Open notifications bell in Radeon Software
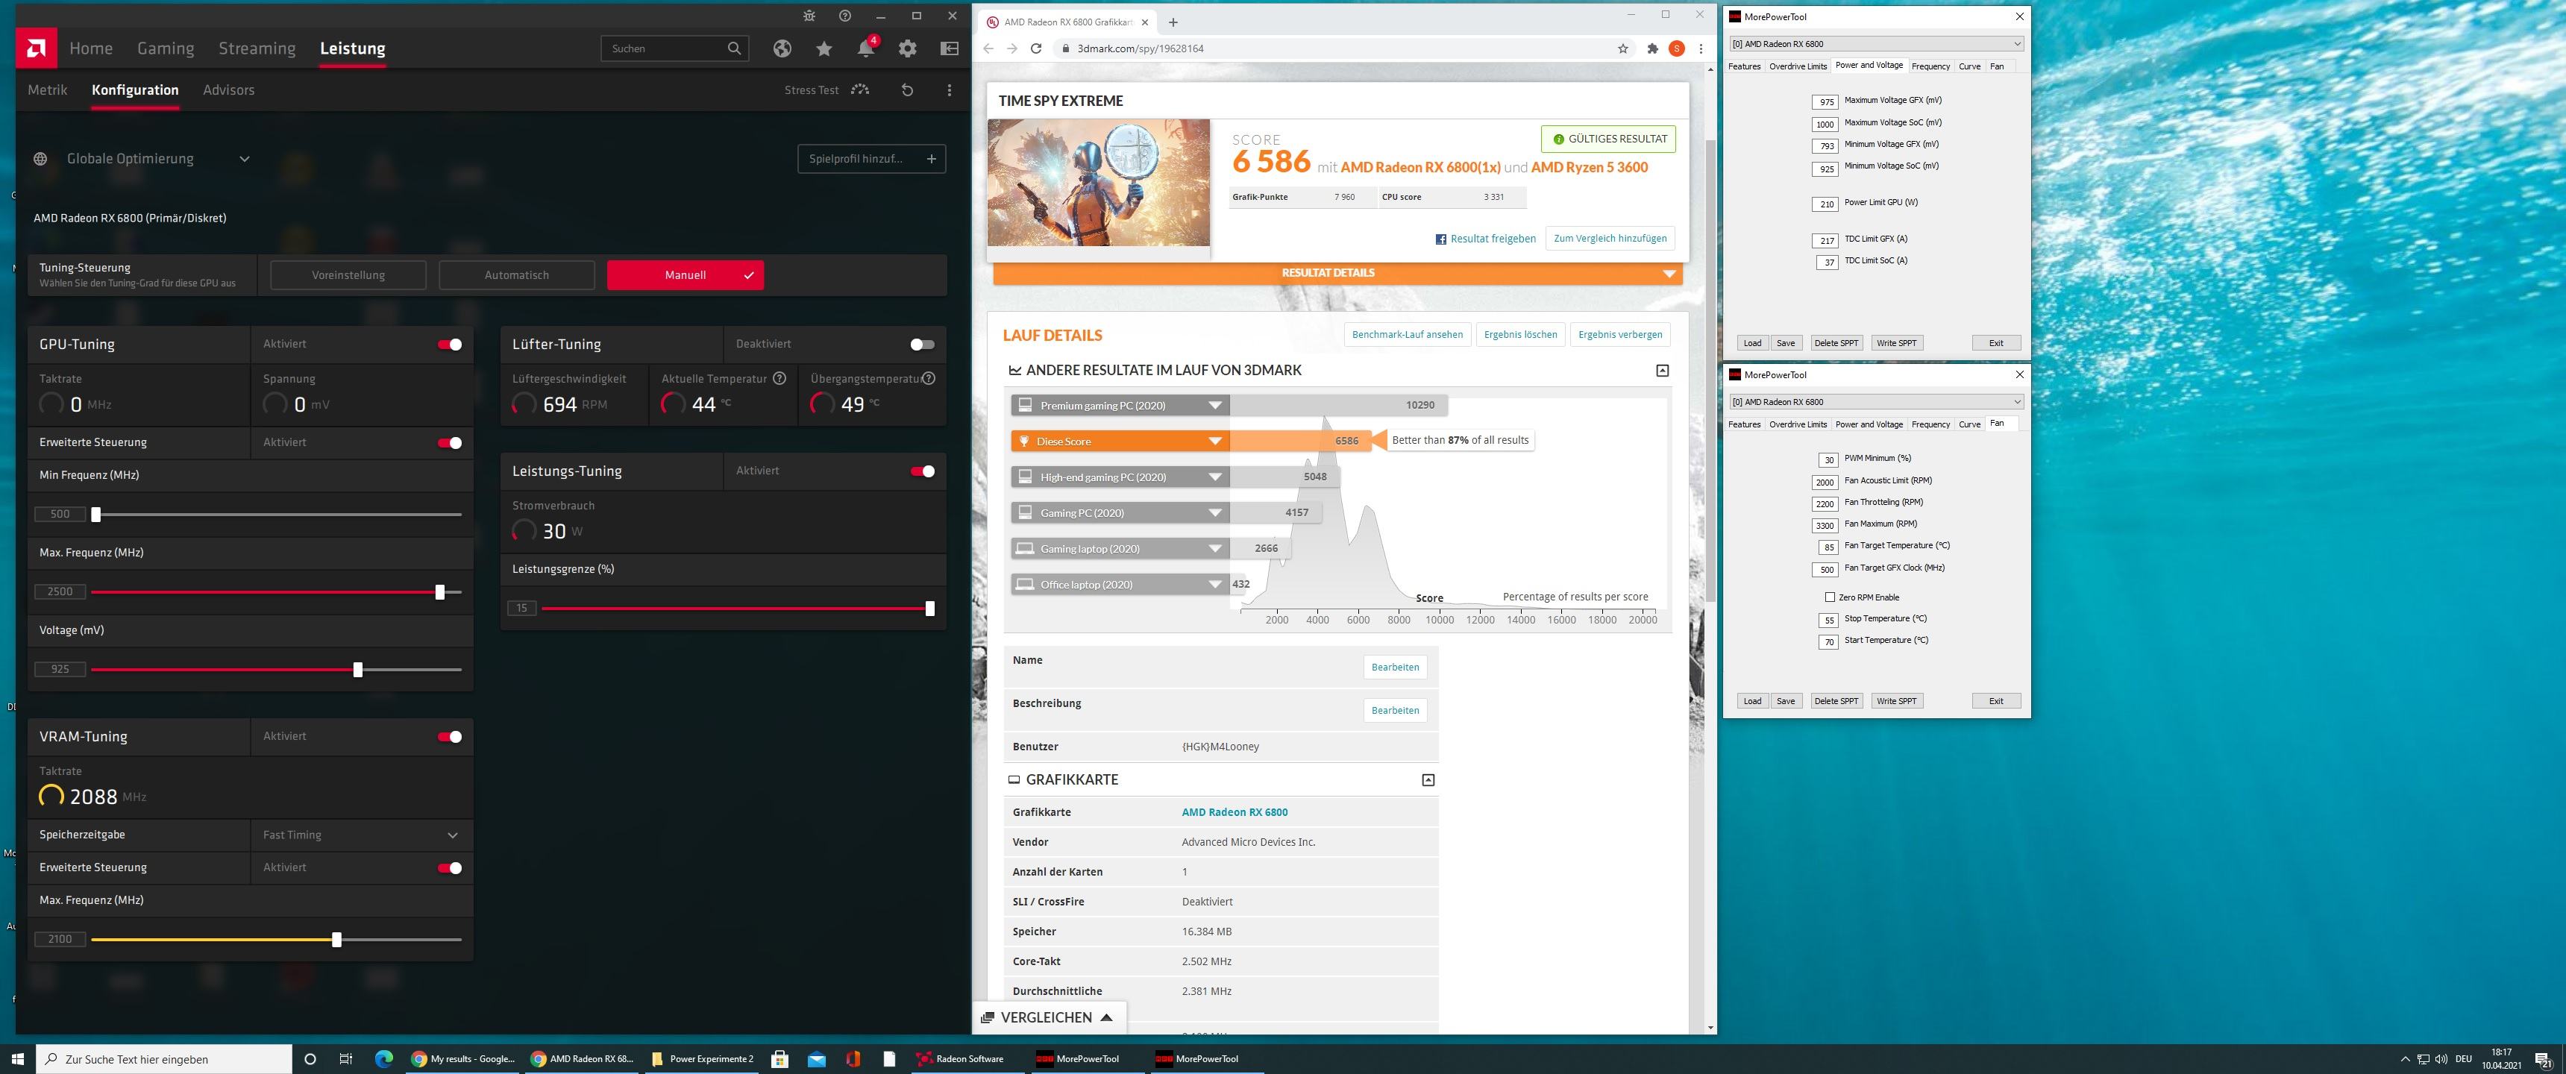Screen dimensions: 2566x1074 865,48
